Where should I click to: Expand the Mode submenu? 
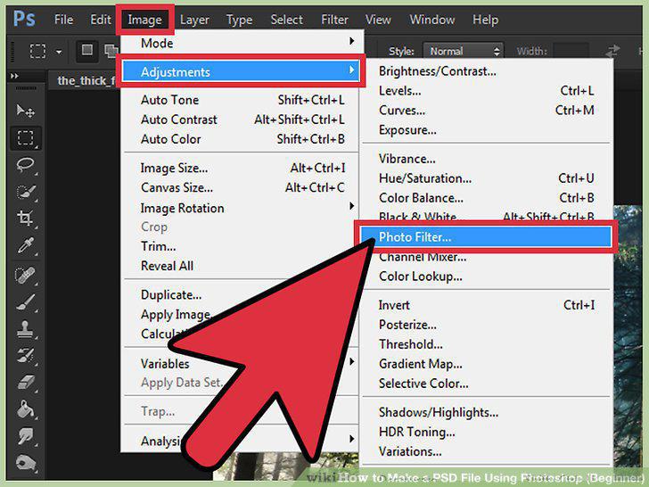coord(244,43)
